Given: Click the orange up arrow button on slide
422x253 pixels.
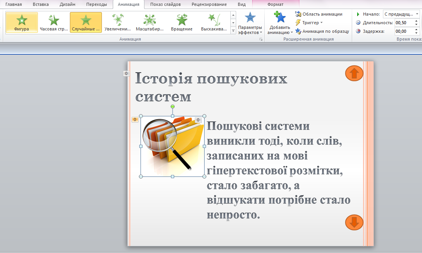Looking at the screenshot, I should (x=354, y=73).
